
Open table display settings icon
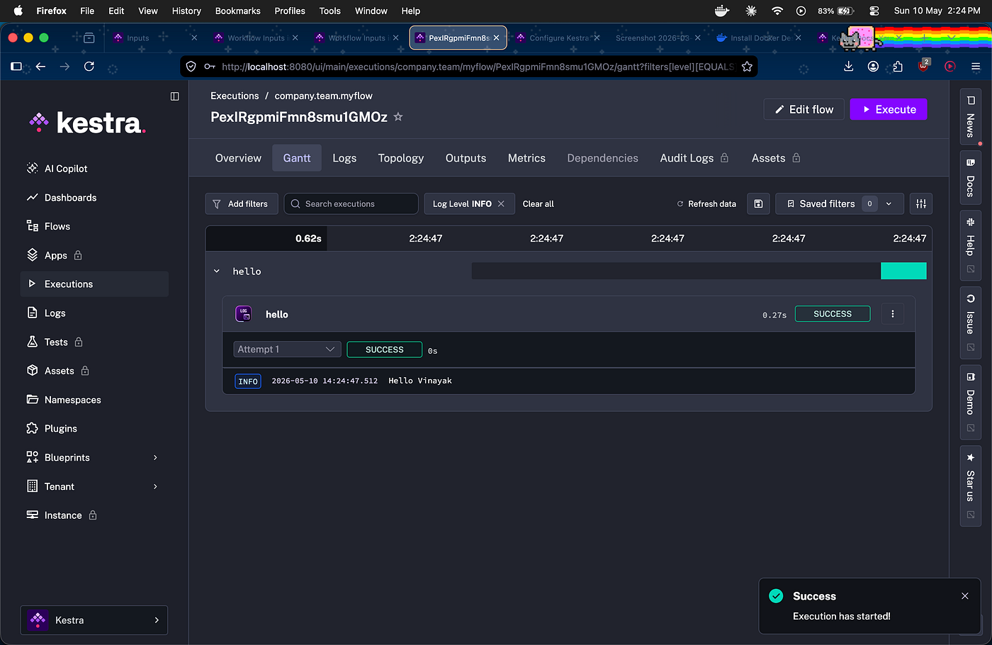tap(921, 203)
